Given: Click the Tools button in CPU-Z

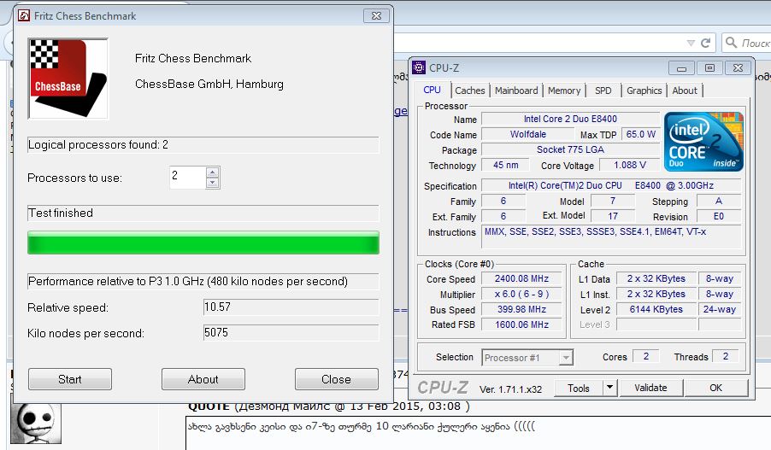Looking at the screenshot, I should coord(578,389).
